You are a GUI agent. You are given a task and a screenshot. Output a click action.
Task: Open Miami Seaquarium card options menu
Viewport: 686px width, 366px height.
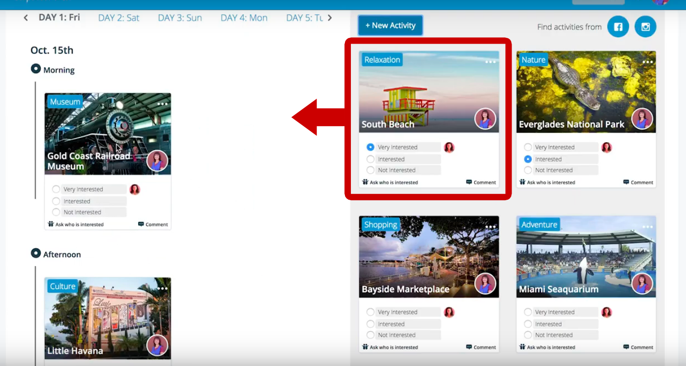[648, 227]
